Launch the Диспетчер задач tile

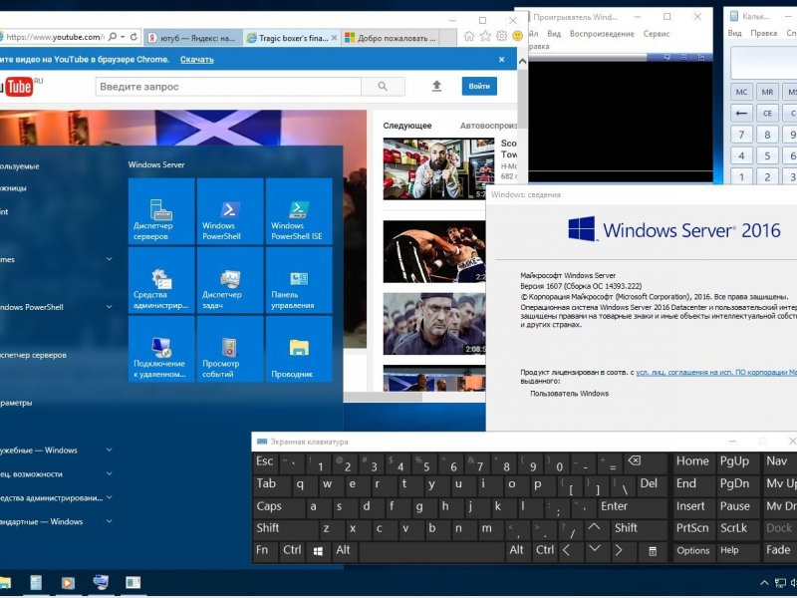coord(230,280)
